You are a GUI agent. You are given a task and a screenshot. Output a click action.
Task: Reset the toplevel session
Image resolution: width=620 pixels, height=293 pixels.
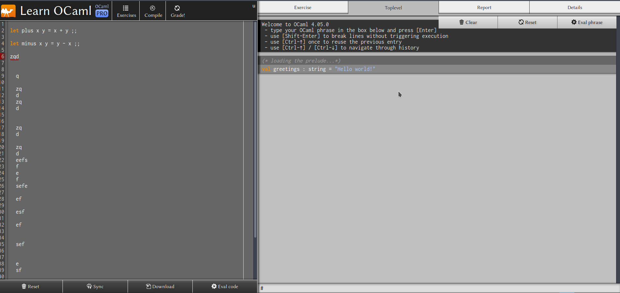pyautogui.click(x=527, y=22)
